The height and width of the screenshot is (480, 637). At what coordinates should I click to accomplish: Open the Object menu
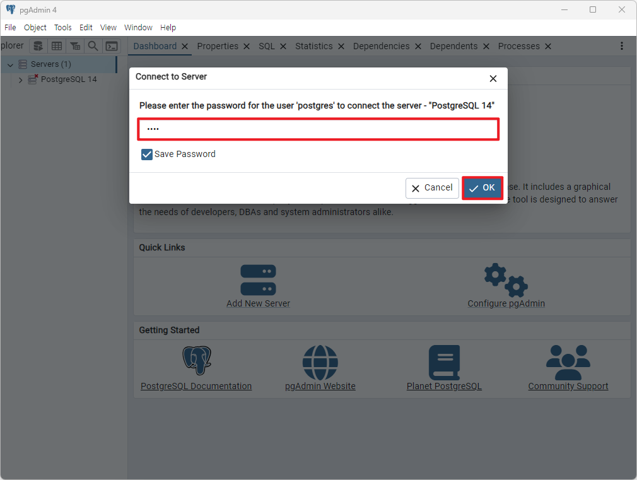tap(35, 28)
